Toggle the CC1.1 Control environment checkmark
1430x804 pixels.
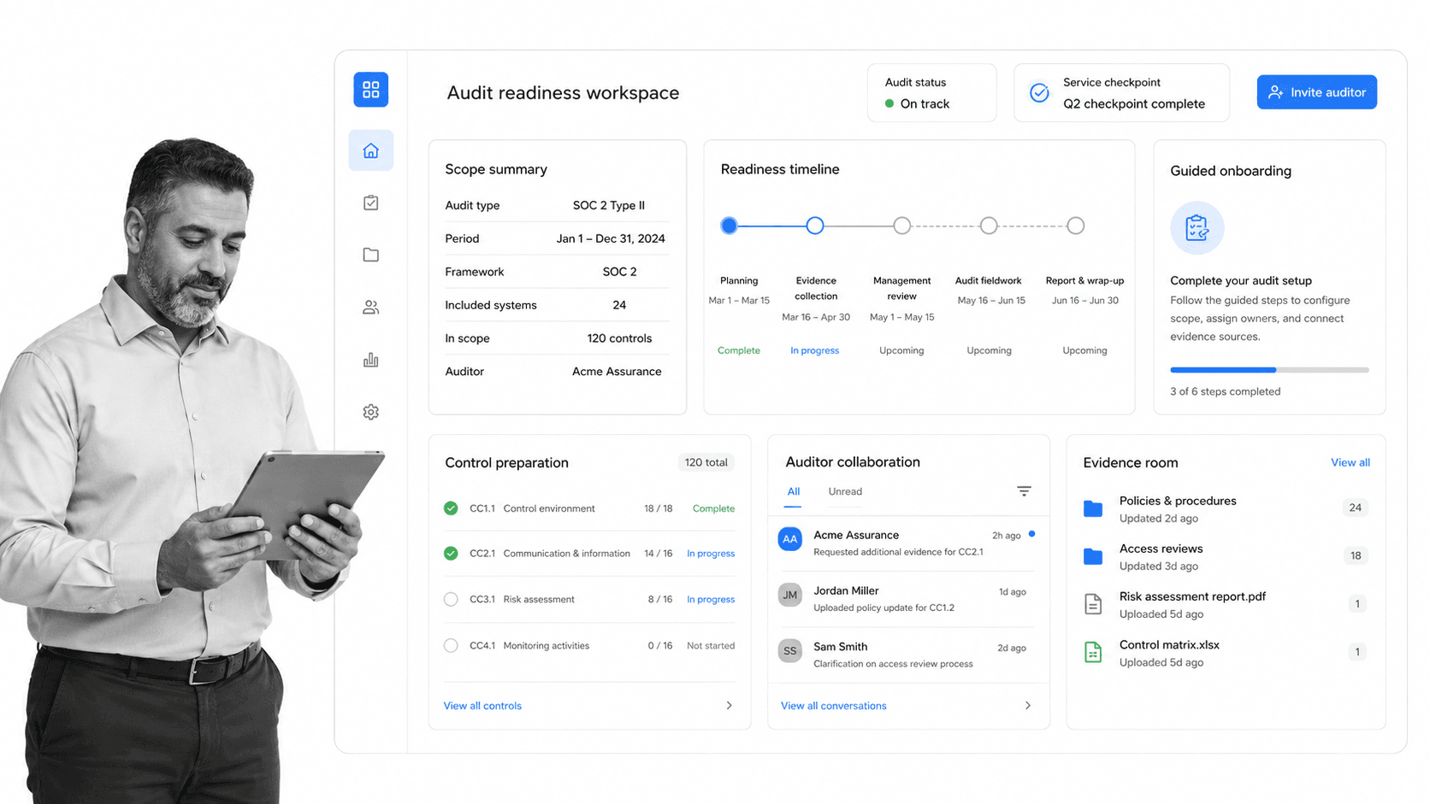click(451, 508)
